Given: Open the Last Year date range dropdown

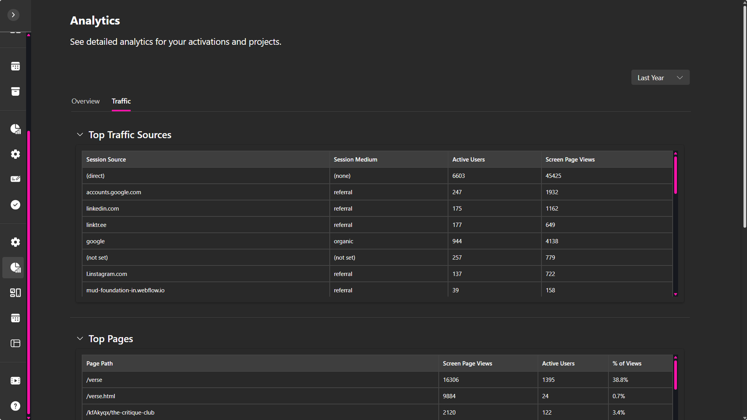Looking at the screenshot, I should pyautogui.click(x=660, y=77).
